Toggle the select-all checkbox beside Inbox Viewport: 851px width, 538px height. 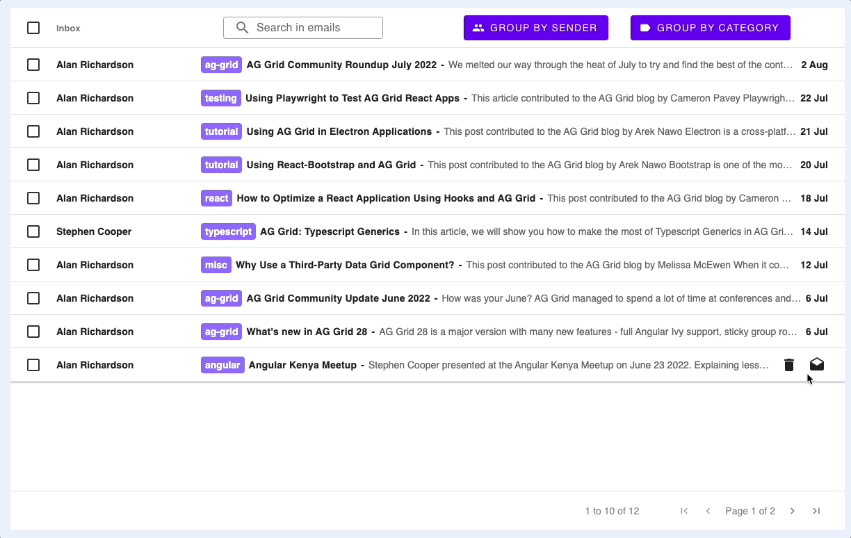pos(33,28)
